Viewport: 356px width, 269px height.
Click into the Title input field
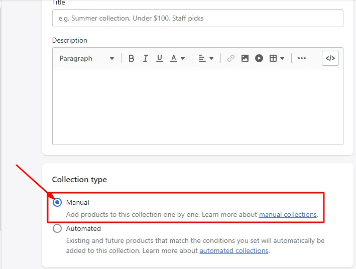pyautogui.click(x=197, y=18)
